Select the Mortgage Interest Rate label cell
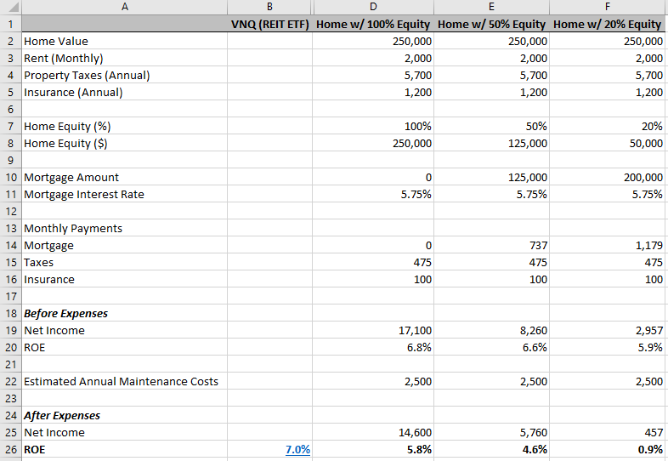The image size is (668, 461). (124, 194)
